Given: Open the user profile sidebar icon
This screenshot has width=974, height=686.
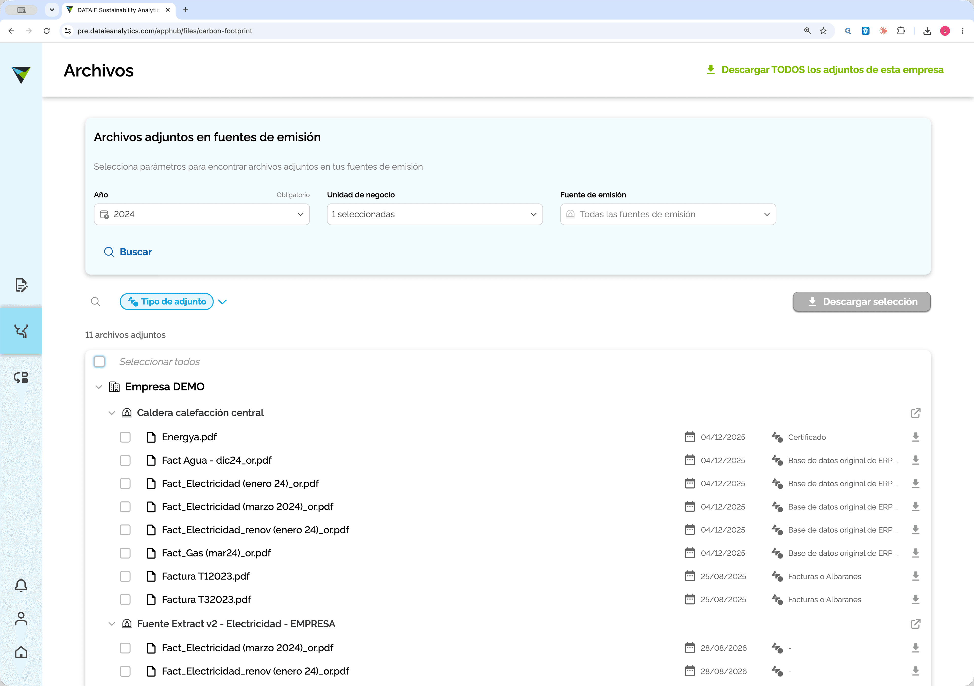Looking at the screenshot, I should click(x=21, y=619).
